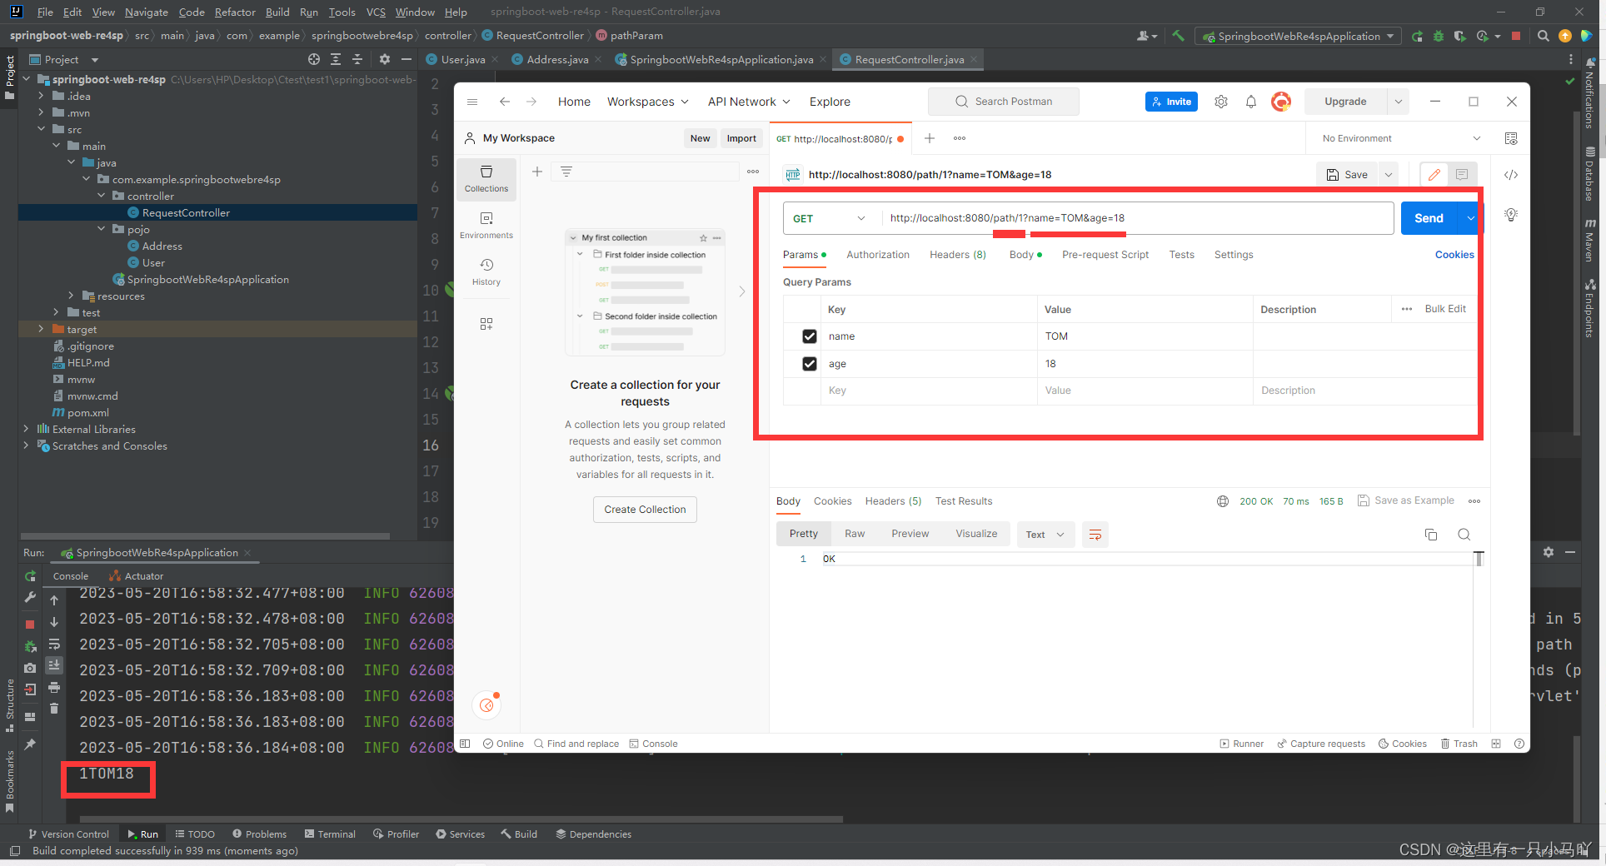
Task: Go back with Postman left arrow
Action: [504, 102]
